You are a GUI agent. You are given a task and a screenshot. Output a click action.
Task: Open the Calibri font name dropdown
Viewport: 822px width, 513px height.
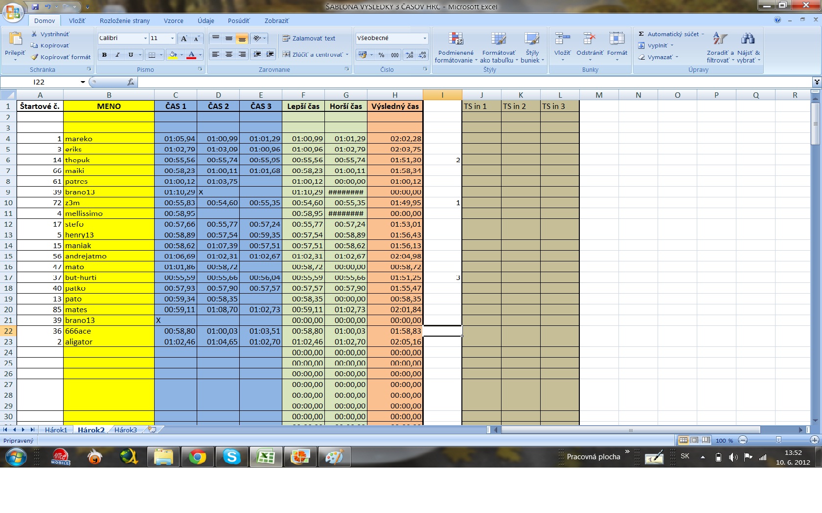tap(145, 38)
